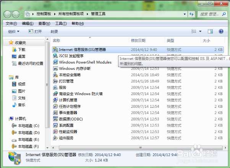Viewport: 230px width, 168px height.
Task: Click the 性能监视器 icon
Action: (x=55, y=132)
